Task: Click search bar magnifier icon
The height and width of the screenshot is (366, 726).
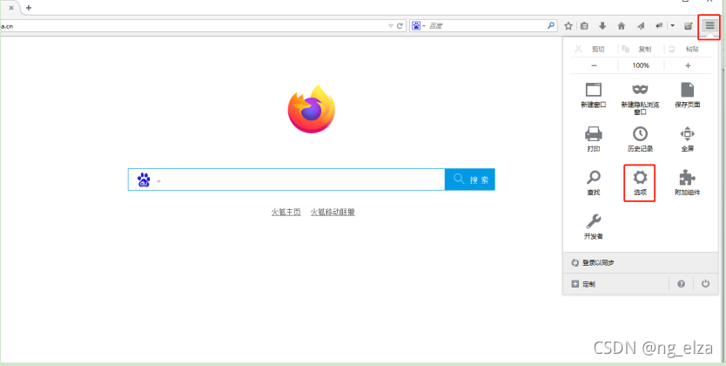Action: (x=550, y=26)
